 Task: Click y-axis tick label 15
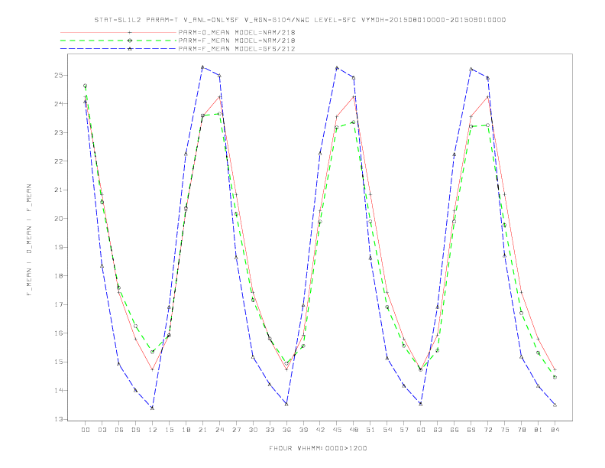(59, 362)
